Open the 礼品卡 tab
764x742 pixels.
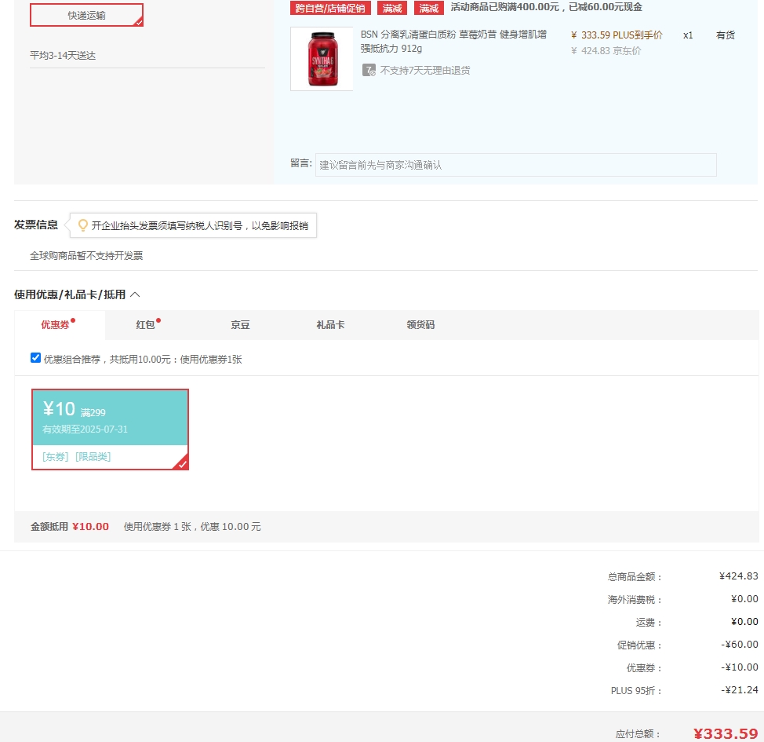tap(330, 325)
